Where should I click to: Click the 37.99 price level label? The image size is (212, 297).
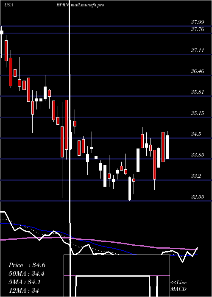[x=198, y=22]
